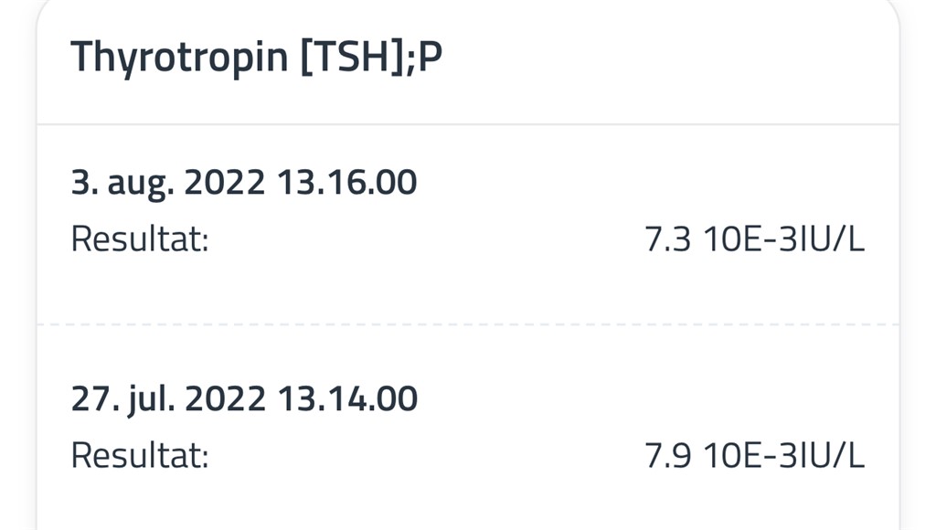
Task: Click the year 2022 in the August date
Action: click(224, 183)
